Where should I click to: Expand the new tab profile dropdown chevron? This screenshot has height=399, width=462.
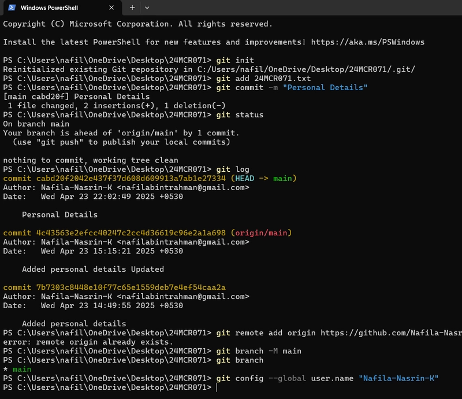coord(147,8)
